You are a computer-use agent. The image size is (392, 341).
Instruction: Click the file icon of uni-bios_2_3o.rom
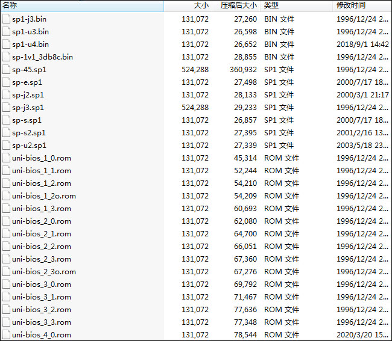[6, 272]
